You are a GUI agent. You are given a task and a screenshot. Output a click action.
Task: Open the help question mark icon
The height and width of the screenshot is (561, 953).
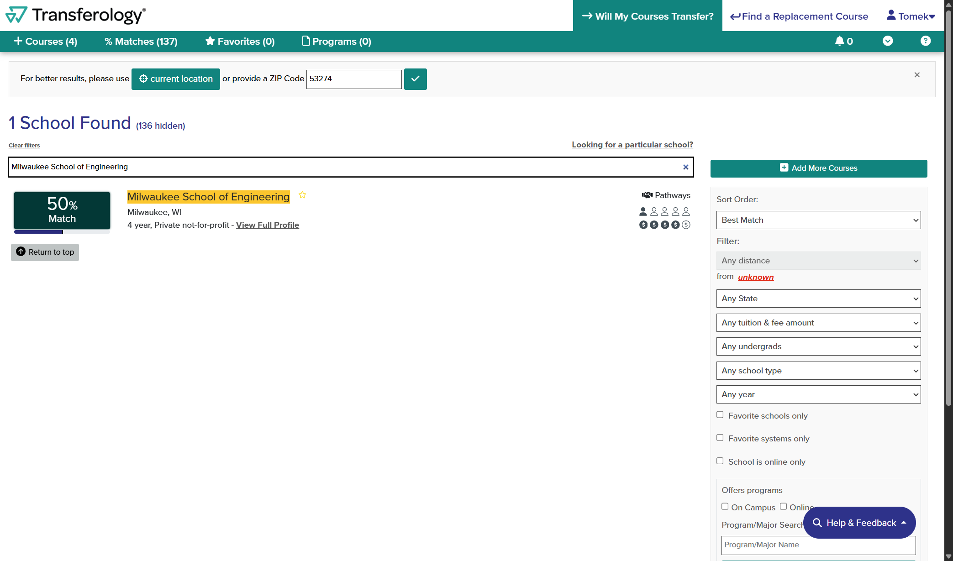(926, 41)
